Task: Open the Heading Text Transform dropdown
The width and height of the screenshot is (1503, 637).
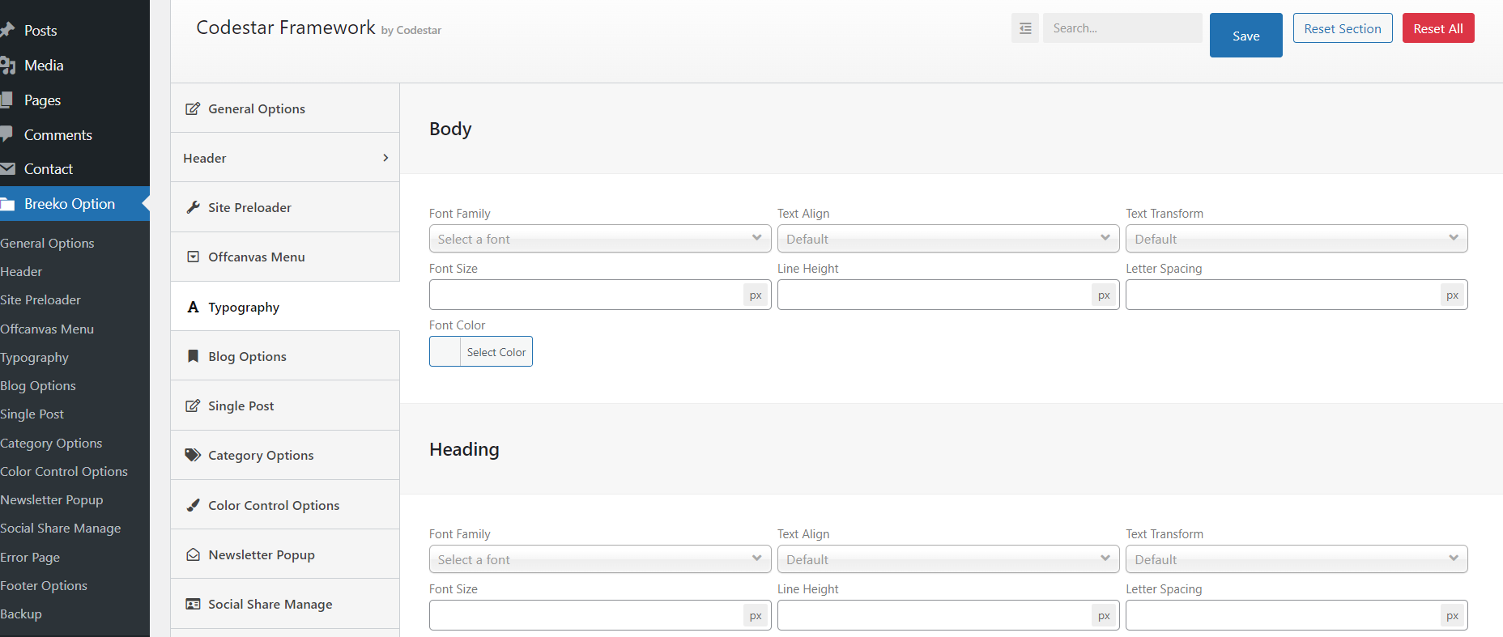Action: tap(1296, 559)
